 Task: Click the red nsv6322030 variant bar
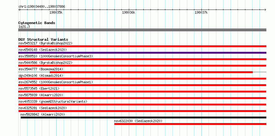pos(190,124)
